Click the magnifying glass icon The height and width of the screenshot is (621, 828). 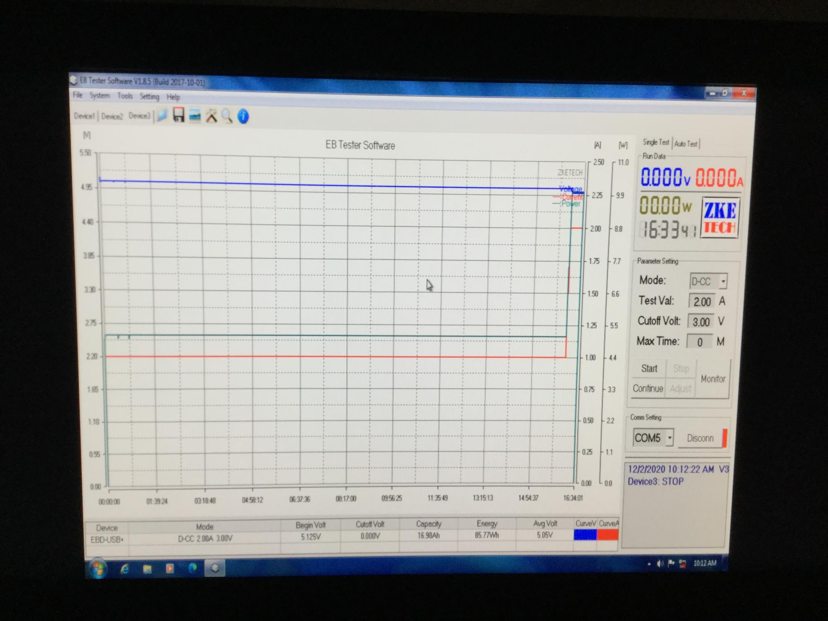coord(227,116)
